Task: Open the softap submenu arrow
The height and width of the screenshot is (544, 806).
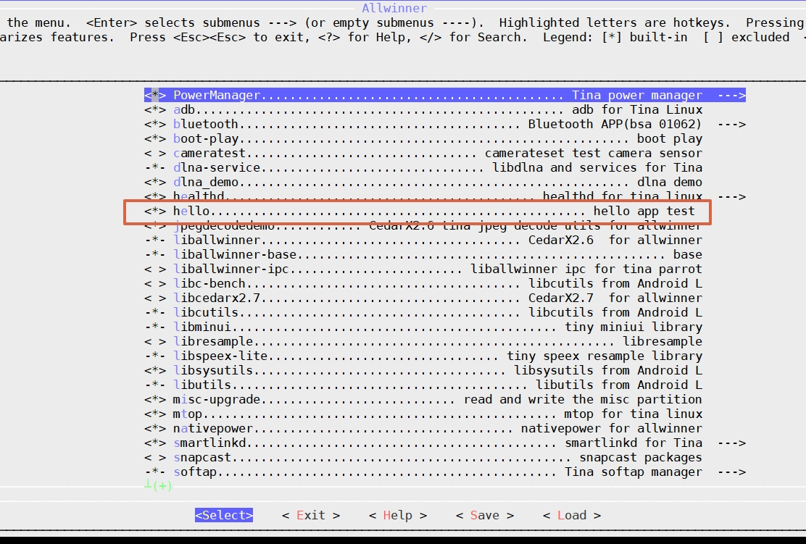Action: pos(731,472)
